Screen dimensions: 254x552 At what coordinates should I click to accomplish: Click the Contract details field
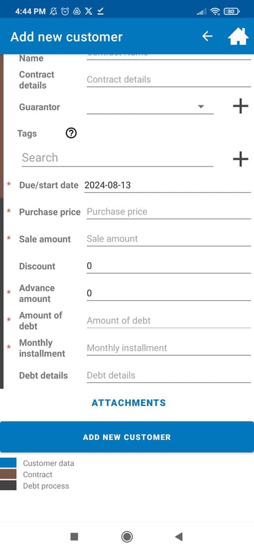pos(169,79)
